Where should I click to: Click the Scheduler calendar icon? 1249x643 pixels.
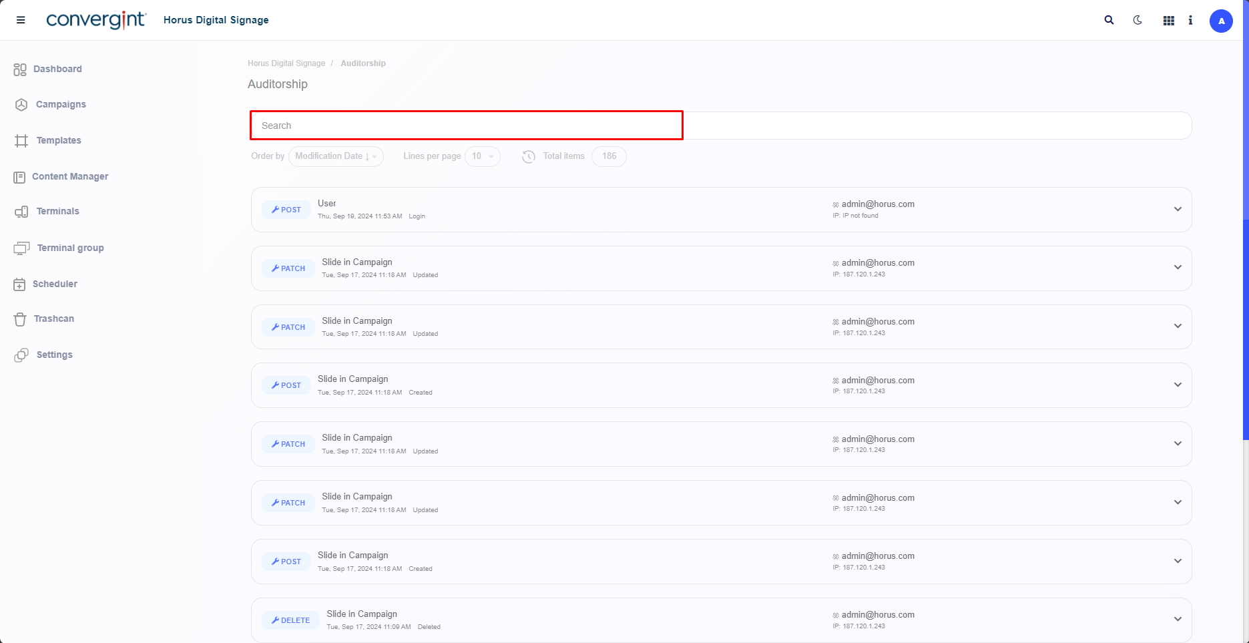click(x=19, y=284)
